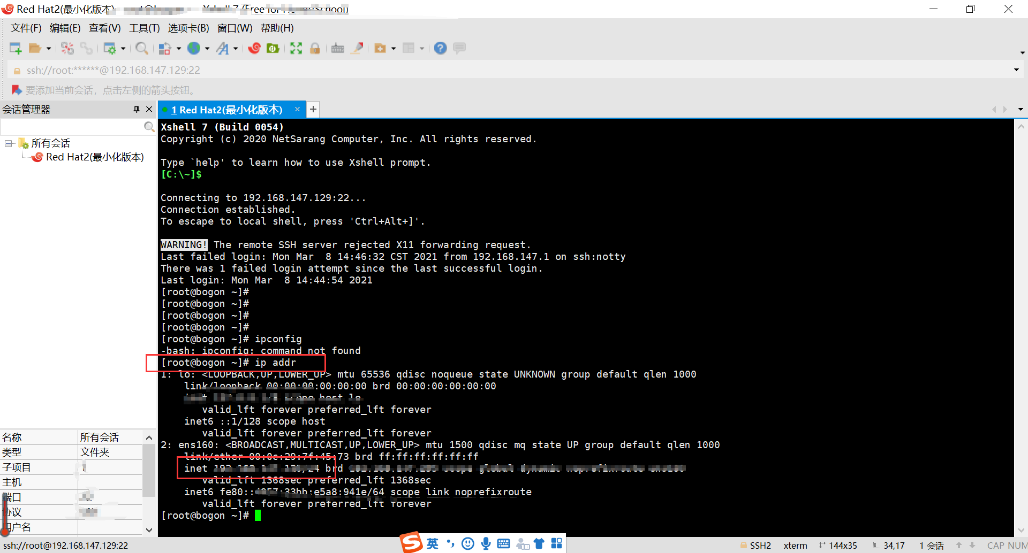This screenshot has height=553, width=1028.
Task: Select the highlighter pen tool
Action: (x=357, y=48)
